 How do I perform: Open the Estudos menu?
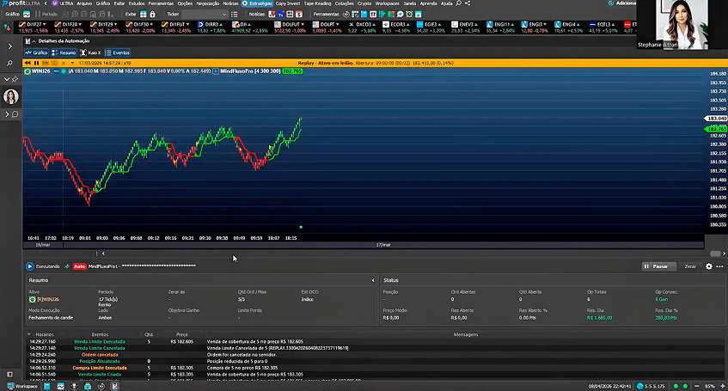(x=137, y=3)
